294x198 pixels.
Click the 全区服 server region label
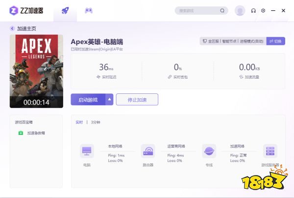(x=213, y=41)
